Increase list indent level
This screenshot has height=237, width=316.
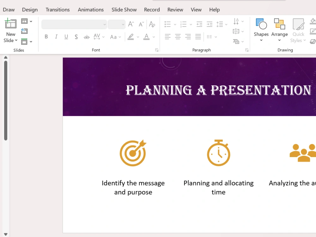(210, 24)
